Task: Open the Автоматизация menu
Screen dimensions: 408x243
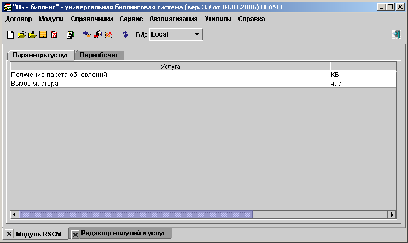Action: tap(173, 19)
